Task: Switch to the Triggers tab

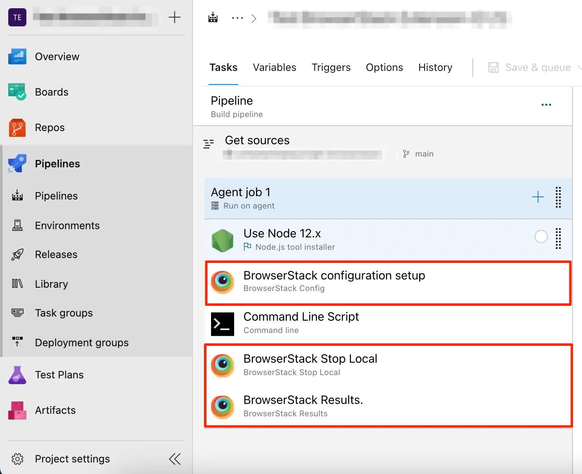Action: coord(331,68)
